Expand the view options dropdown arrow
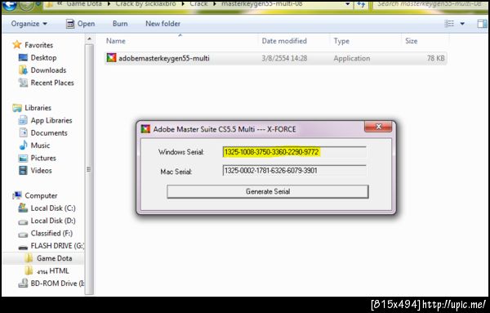 (x=462, y=24)
